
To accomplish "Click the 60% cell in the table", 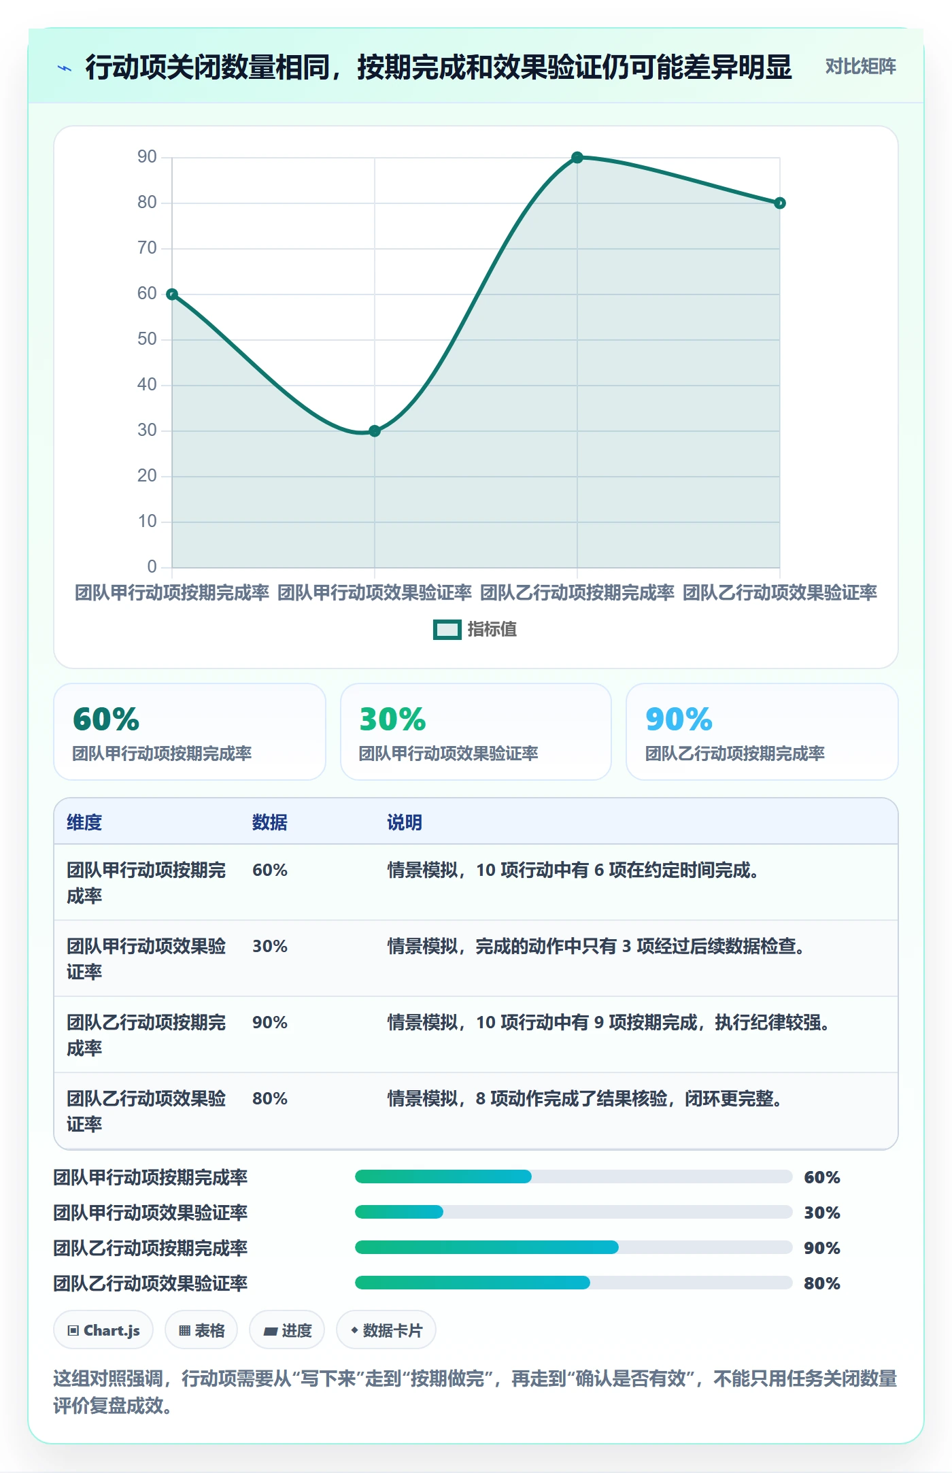I will pos(270,870).
